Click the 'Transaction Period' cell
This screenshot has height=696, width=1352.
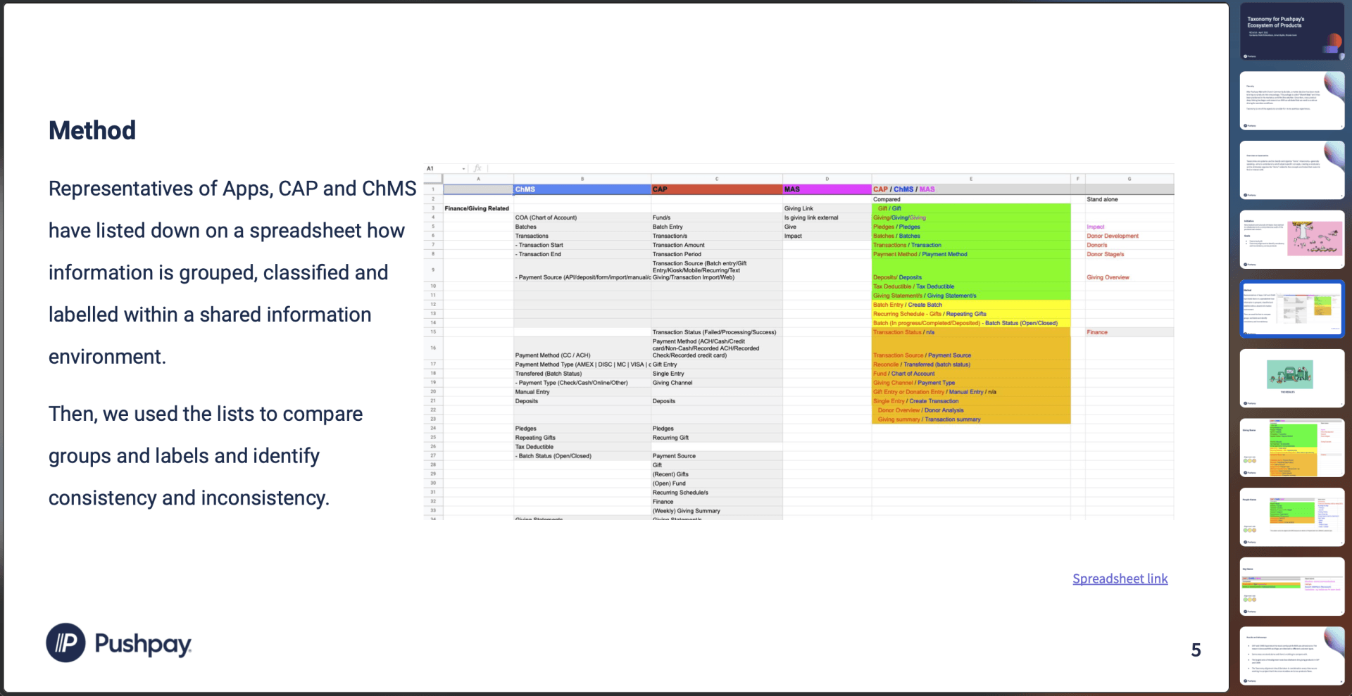point(717,254)
